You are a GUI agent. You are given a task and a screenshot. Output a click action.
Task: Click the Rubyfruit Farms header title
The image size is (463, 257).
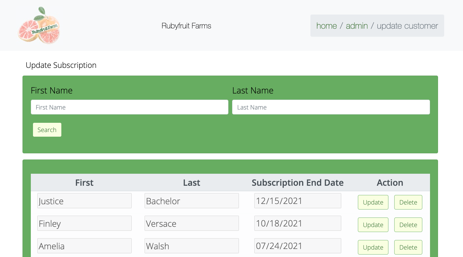(x=186, y=26)
